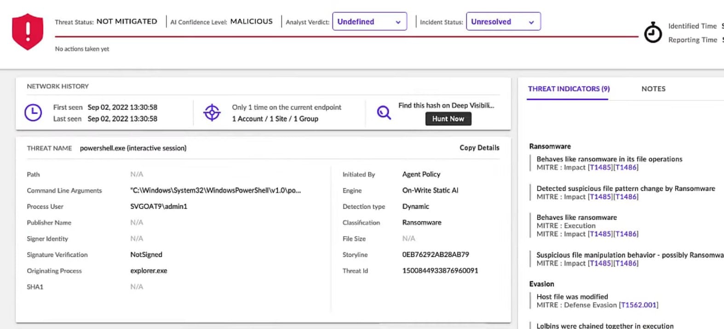Click the Threat Id number value
The height and width of the screenshot is (329, 724).
tap(440, 271)
